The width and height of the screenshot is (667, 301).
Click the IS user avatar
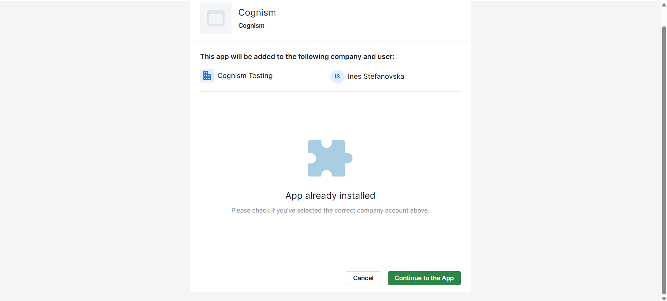(x=337, y=77)
